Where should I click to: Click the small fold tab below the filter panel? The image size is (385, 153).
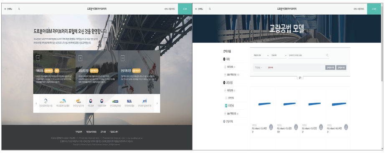point(300,78)
